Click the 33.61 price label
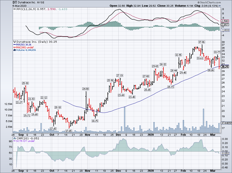Screen dimensions: 232x173 click(x=200, y=58)
